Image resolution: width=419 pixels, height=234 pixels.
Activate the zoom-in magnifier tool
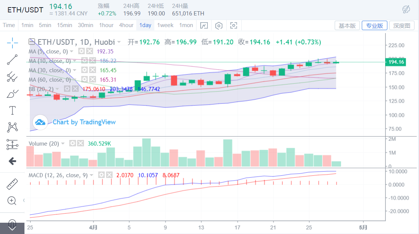pyautogui.click(x=12, y=201)
